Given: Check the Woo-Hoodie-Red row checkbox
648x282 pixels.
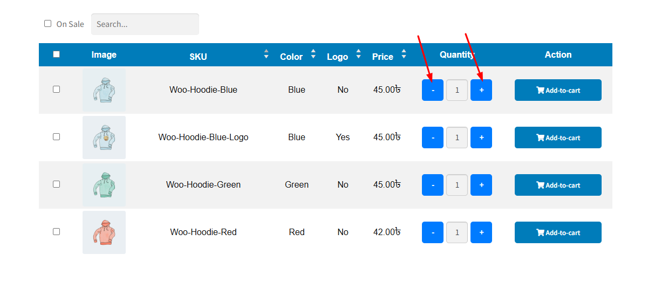Looking at the screenshot, I should point(56,232).
